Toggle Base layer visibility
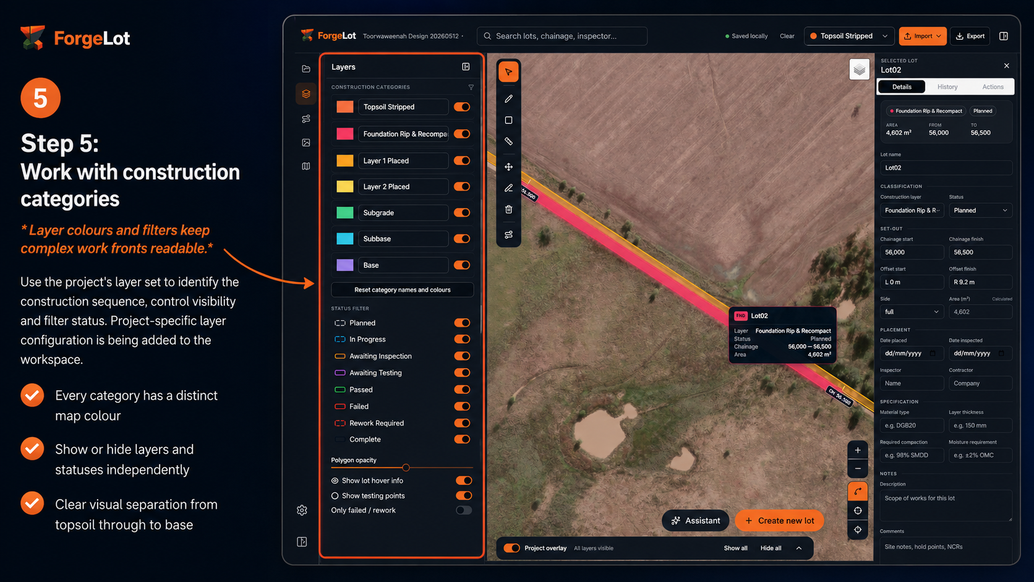 point(462,265)
